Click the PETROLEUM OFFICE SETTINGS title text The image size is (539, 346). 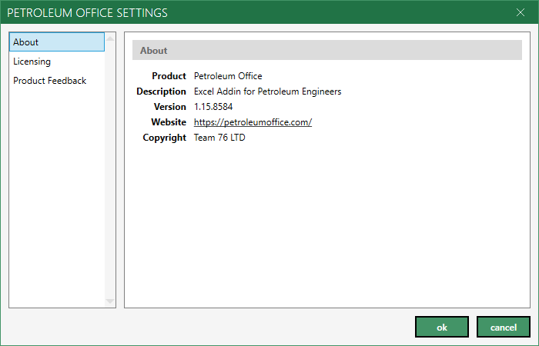click(x=87, y=13)
